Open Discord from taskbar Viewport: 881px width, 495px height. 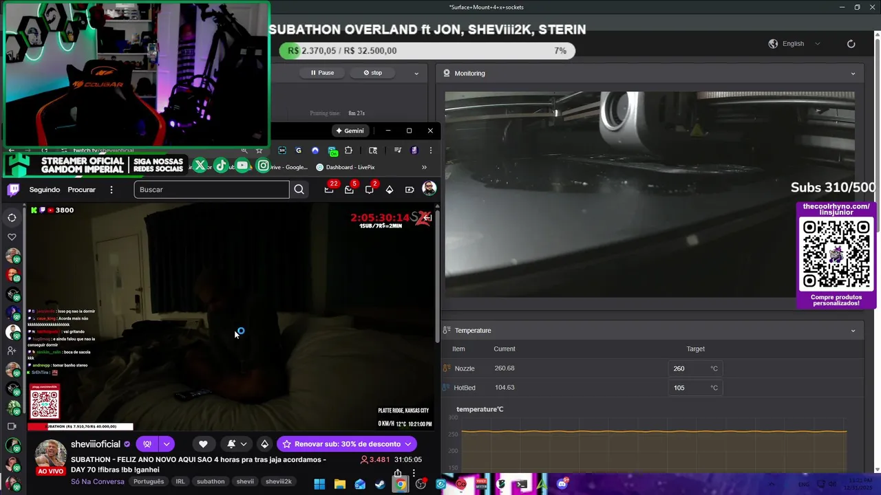(x=562, y=484)
